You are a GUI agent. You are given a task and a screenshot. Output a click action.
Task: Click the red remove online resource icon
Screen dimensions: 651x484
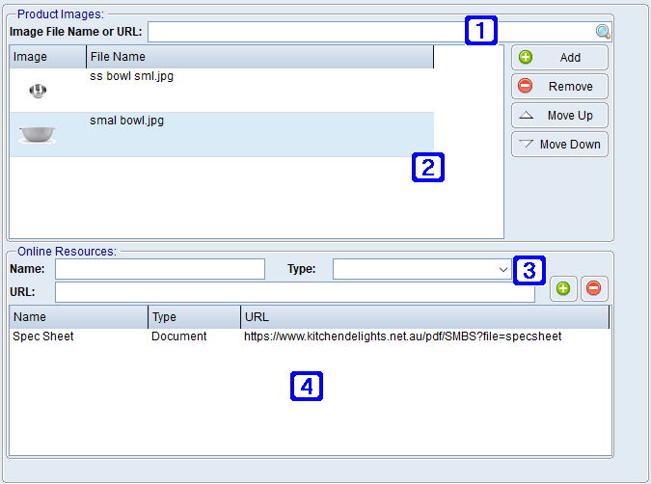594,288
